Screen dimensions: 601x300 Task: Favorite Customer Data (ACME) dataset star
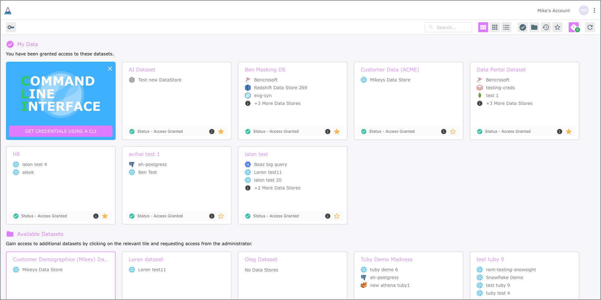click(x=453, y=132)
